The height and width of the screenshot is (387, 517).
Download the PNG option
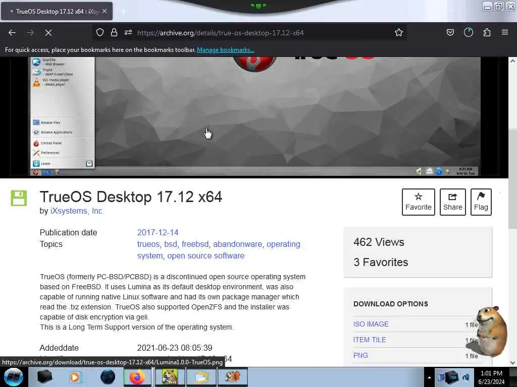(x=360, y=355)
